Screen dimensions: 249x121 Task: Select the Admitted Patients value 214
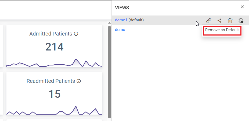click(54, 47)
